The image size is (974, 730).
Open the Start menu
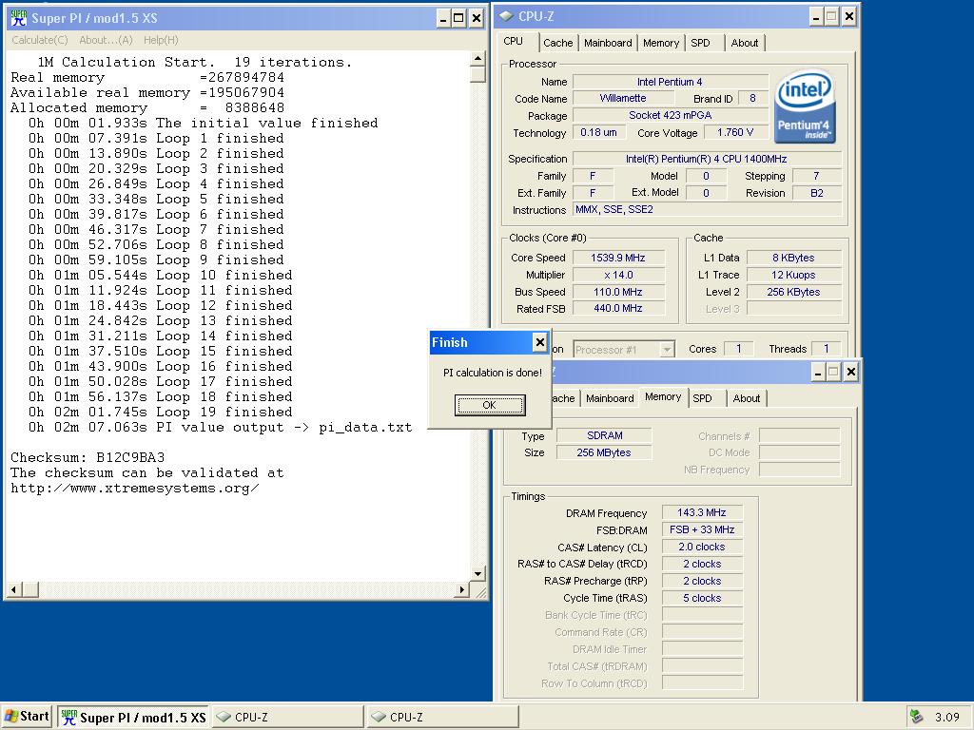26,717
